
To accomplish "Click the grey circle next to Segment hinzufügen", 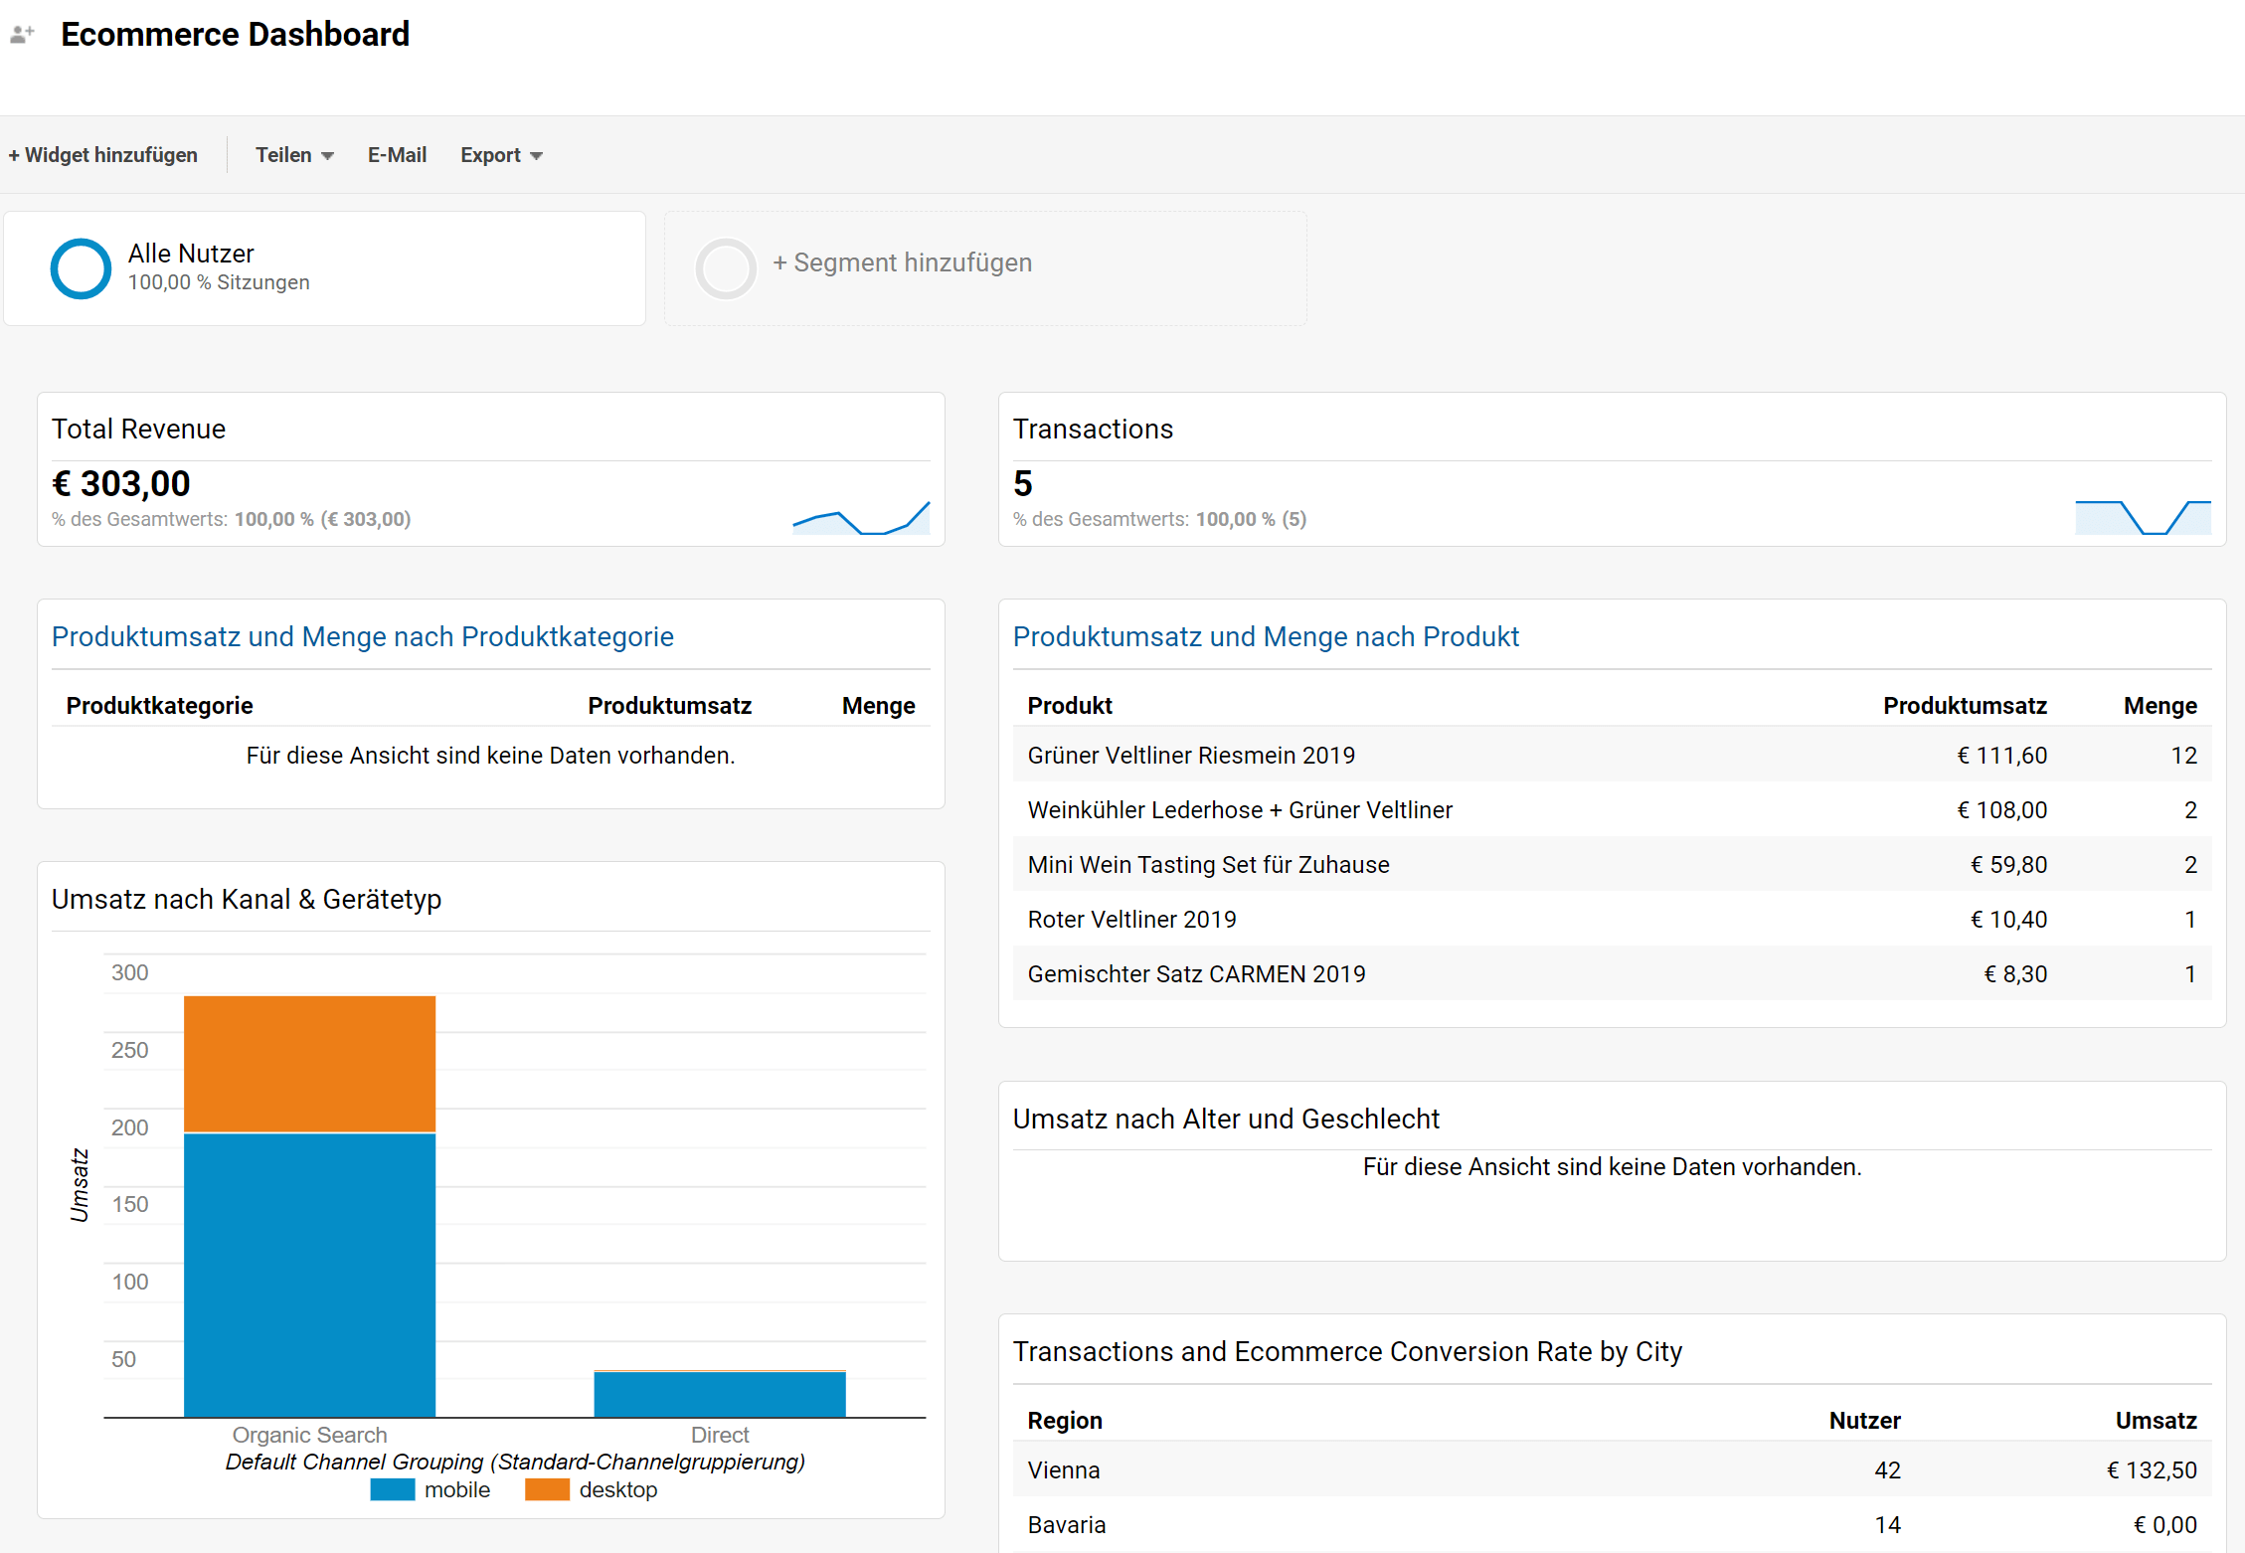I will point(725,267).
